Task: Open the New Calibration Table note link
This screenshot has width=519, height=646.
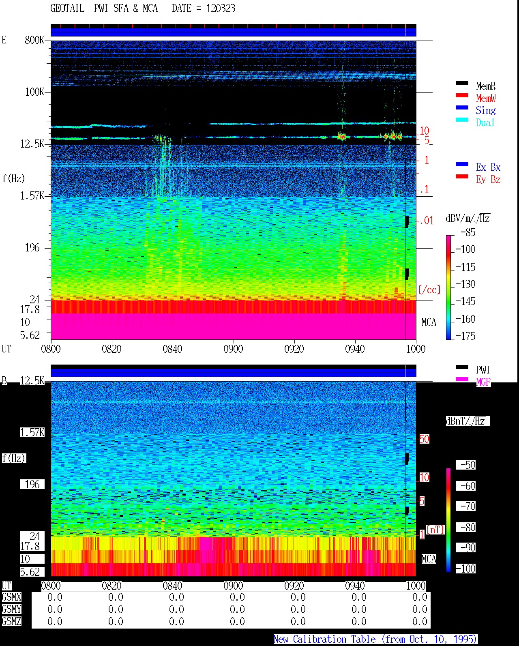Action: [375, 639]
